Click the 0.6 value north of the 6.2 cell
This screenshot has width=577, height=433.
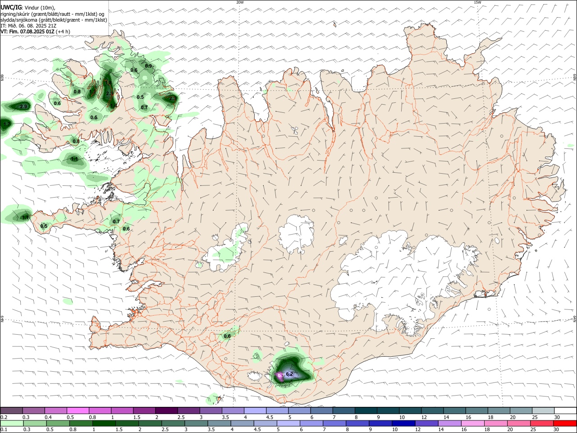tap(227, 336)
